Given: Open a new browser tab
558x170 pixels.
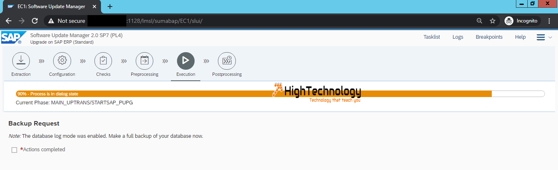Looking at the screenshot, I should (110, 7).
